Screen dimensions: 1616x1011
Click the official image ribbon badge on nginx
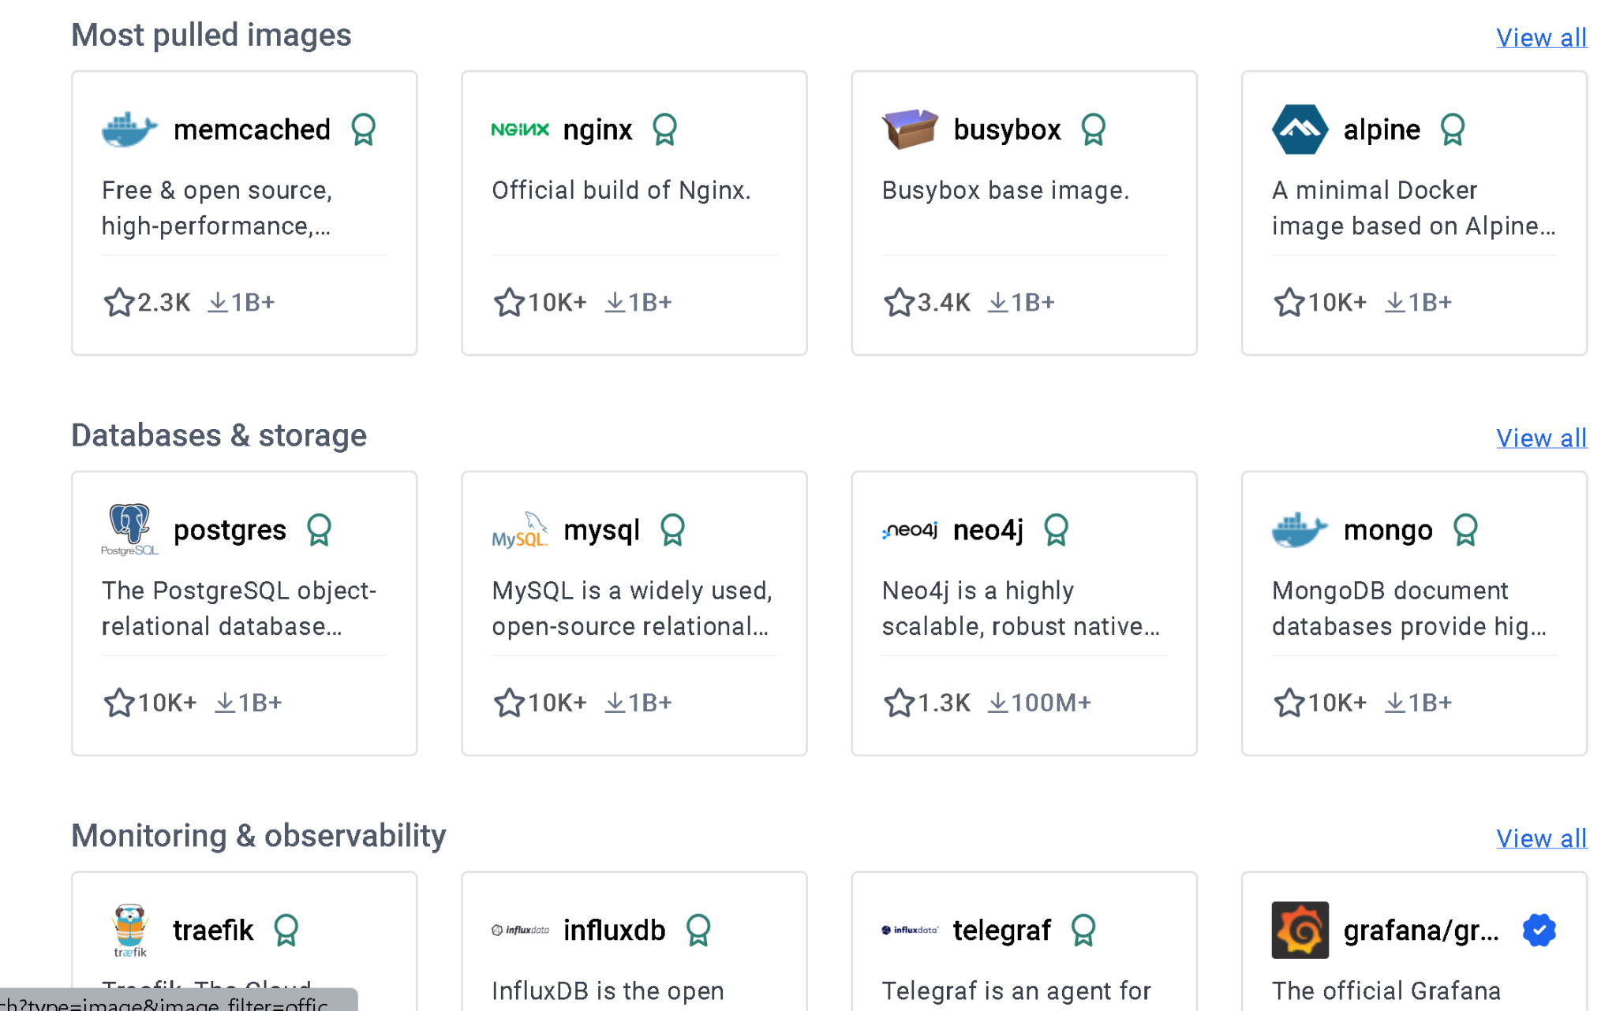pos(664,129)
